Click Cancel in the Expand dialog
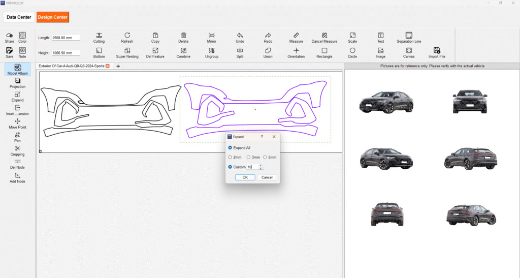 point(267,177)
